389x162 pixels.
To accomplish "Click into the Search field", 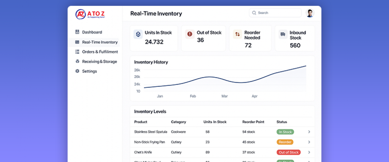I will coord(275,13).
